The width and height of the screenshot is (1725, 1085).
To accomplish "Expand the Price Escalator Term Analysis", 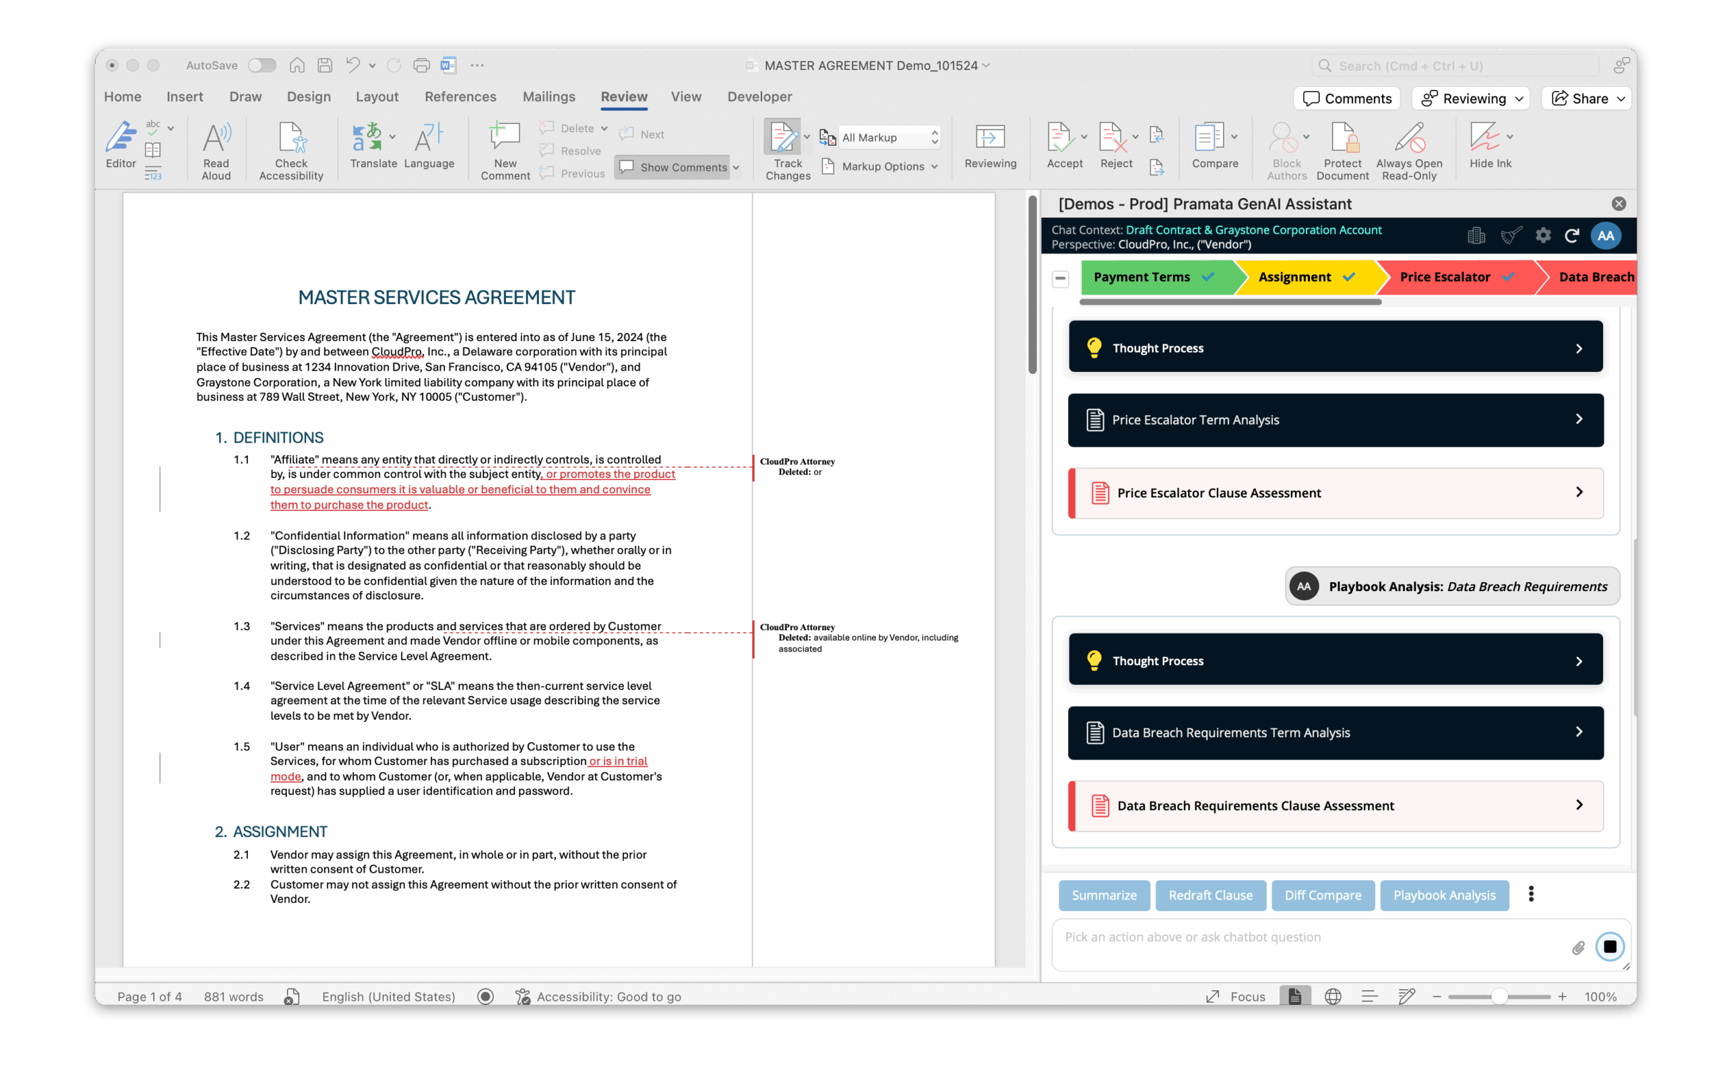I will (1336, 419).
